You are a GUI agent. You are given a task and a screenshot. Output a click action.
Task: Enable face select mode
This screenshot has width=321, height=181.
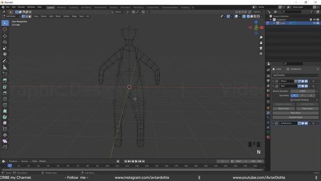pos(30,16)
